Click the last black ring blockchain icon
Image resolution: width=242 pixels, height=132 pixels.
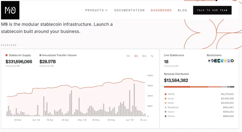click(x=232, y=61)
